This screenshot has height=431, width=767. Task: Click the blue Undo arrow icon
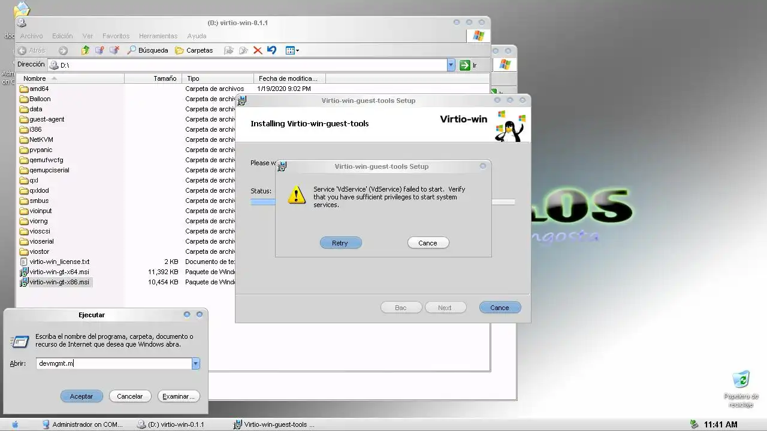point(271,50)
